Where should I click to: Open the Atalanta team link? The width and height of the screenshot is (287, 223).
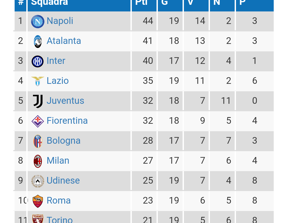(x=64, y=41)
